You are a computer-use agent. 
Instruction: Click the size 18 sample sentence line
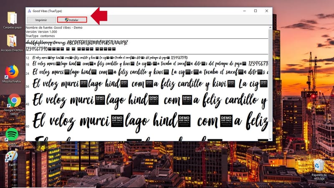(150, 64)
